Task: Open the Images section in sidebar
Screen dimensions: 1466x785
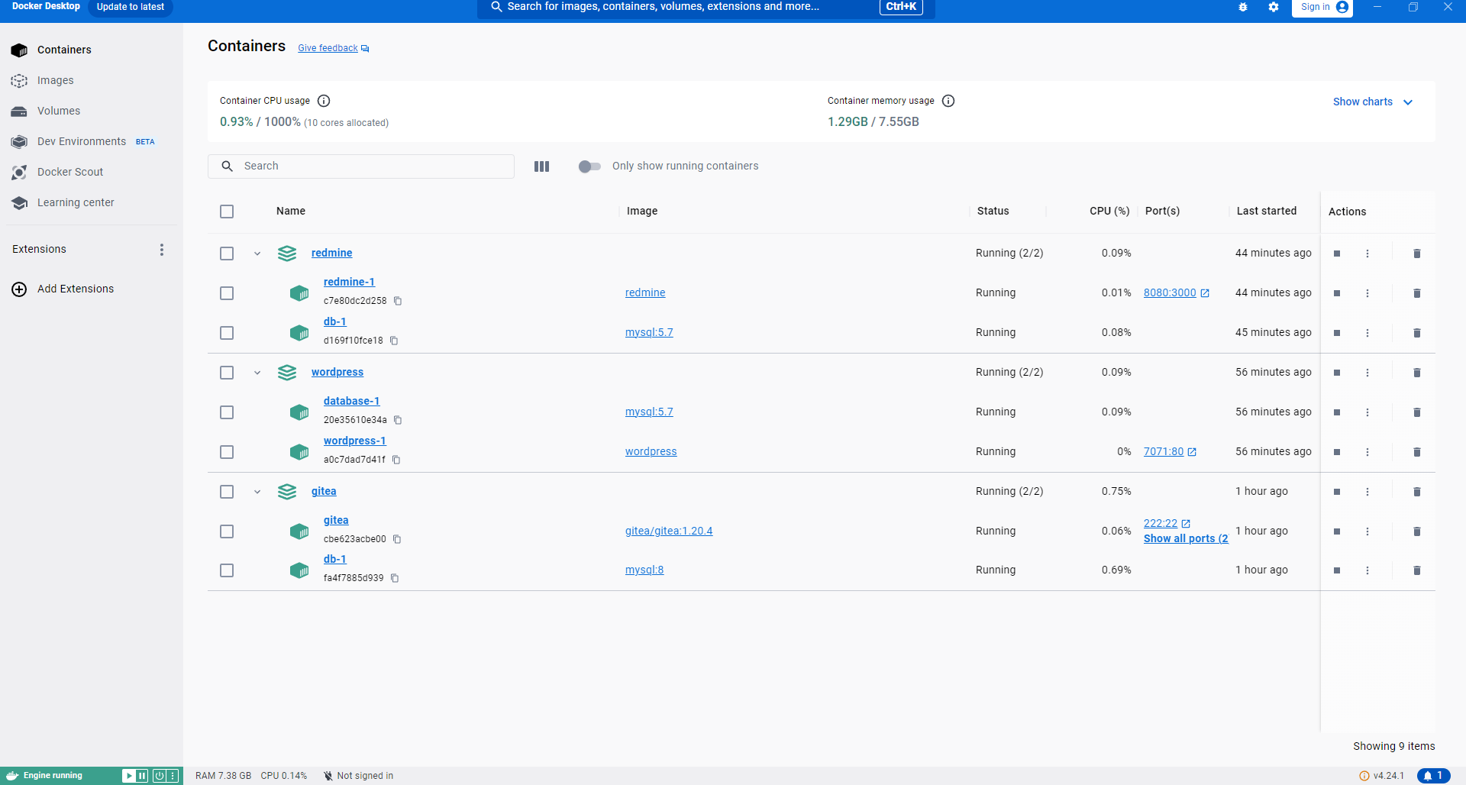Action: [56, 80]
